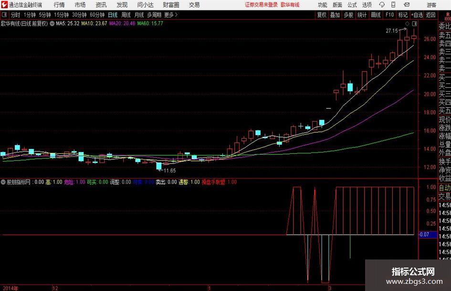The image size is (451, 291).
Task: Click the 标记 mark button
Action: [x=403, y=15]
